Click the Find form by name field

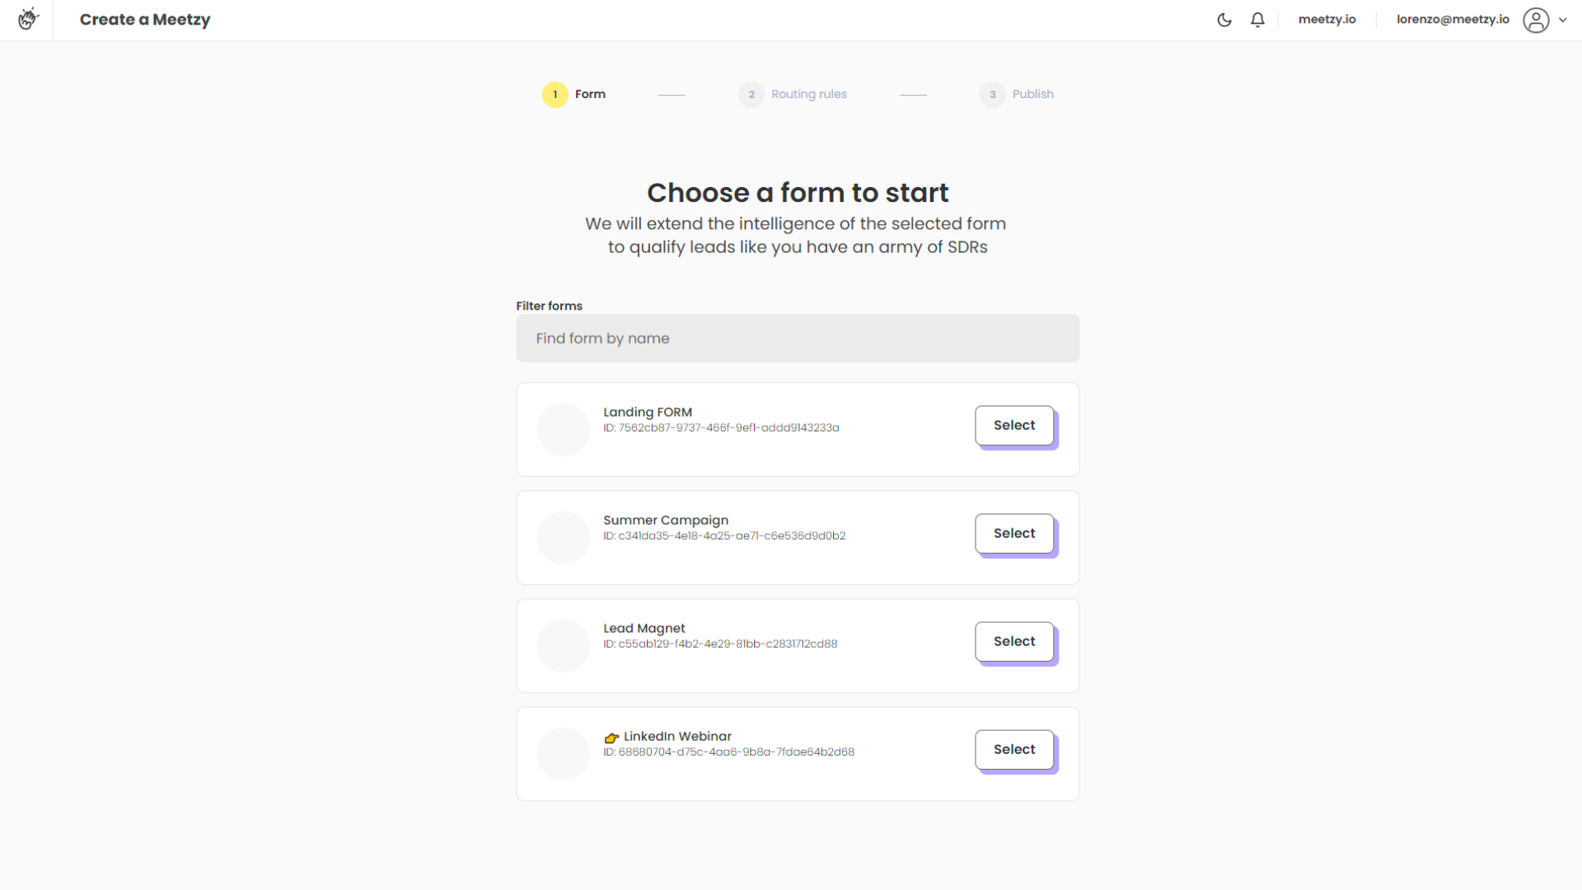798,338
